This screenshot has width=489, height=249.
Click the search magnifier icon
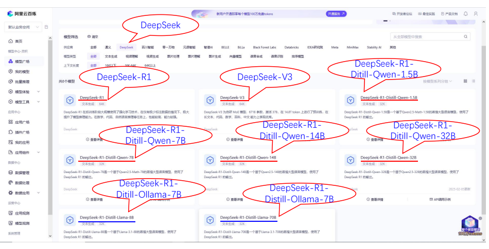coord(466,36)
